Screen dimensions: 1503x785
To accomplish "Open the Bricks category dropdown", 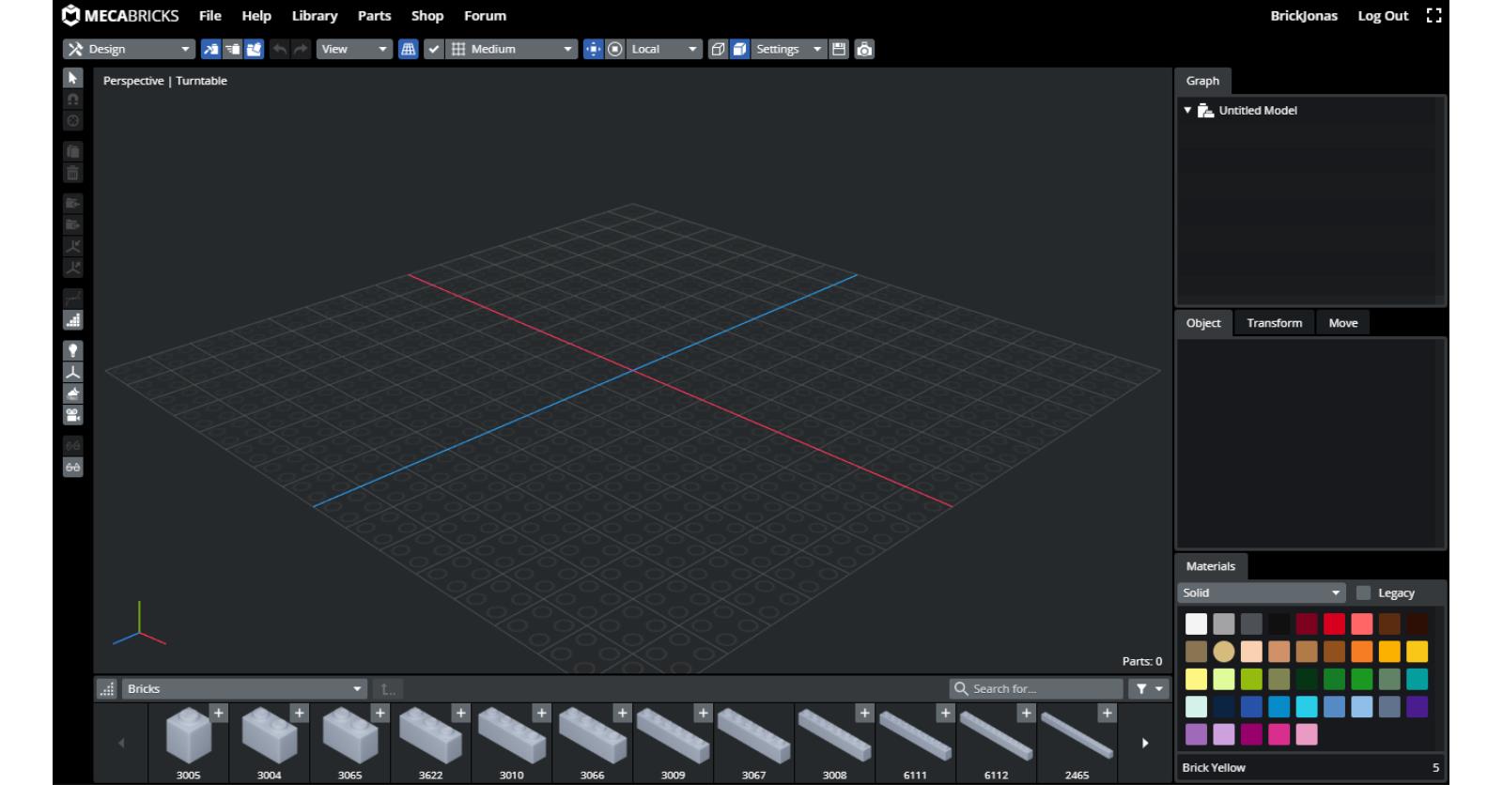I will coord(243,688).
